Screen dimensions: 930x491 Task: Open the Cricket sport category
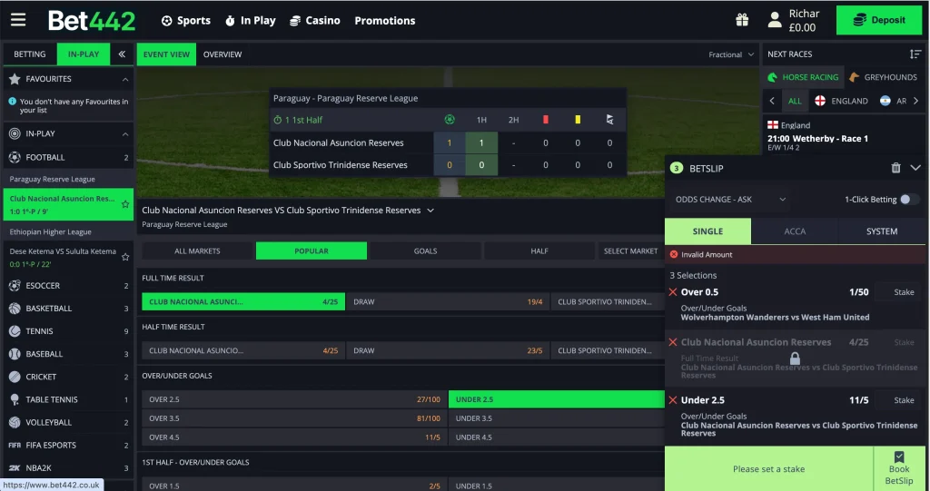(x=68, y=377)
